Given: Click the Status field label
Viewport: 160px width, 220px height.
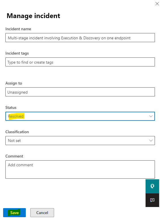Looking at the screenshot, I should [11, 108].
